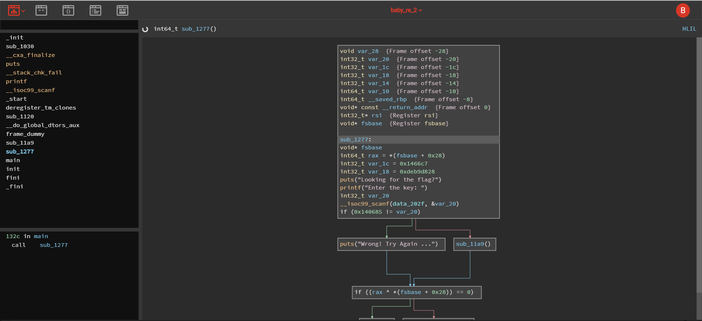Select main in the function list
Viewport: 702px width, 321px height.
pyautogui.click(x=13, y=160)
